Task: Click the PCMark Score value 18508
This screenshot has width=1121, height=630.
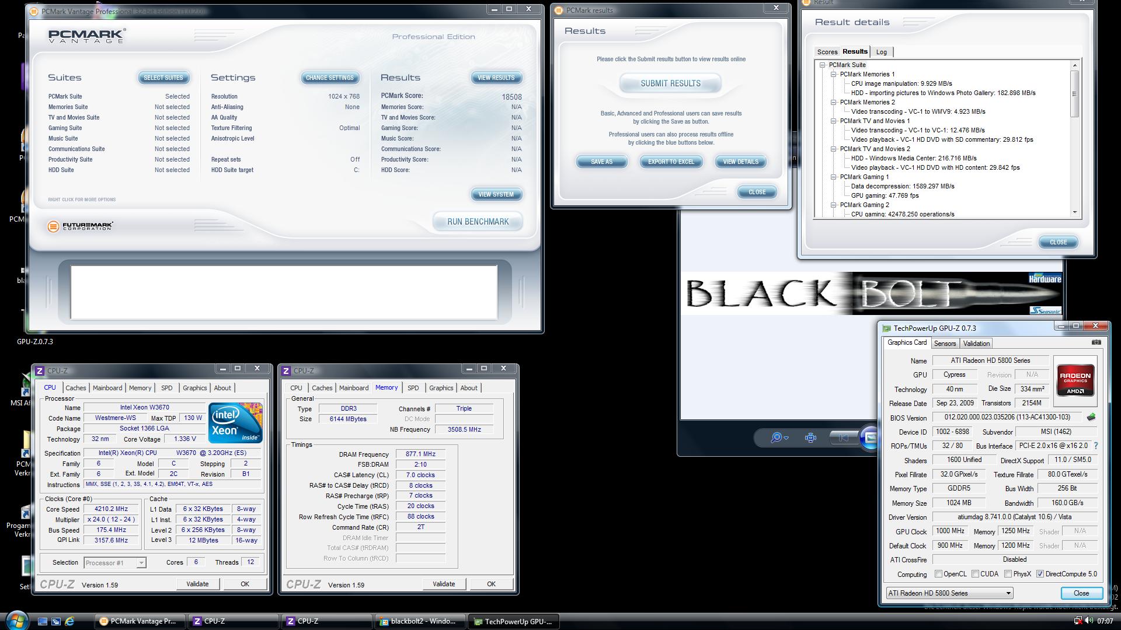Action: tap(511, 97)
